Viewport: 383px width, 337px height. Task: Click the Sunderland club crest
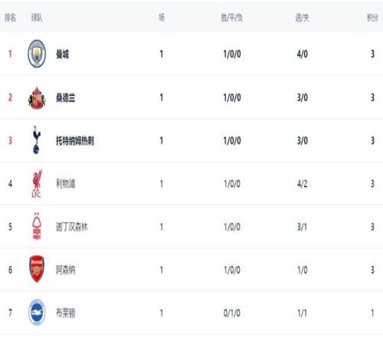click(x=37, y=98)
